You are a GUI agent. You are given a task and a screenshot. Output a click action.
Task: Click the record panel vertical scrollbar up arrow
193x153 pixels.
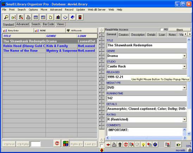(x=189, y=40)
